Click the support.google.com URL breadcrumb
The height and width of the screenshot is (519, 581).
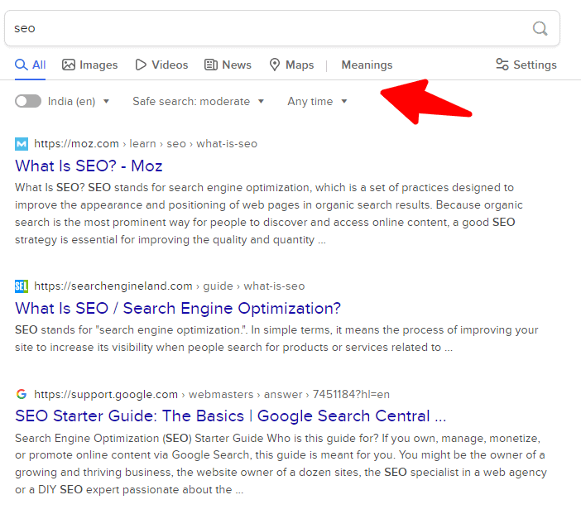212,395
